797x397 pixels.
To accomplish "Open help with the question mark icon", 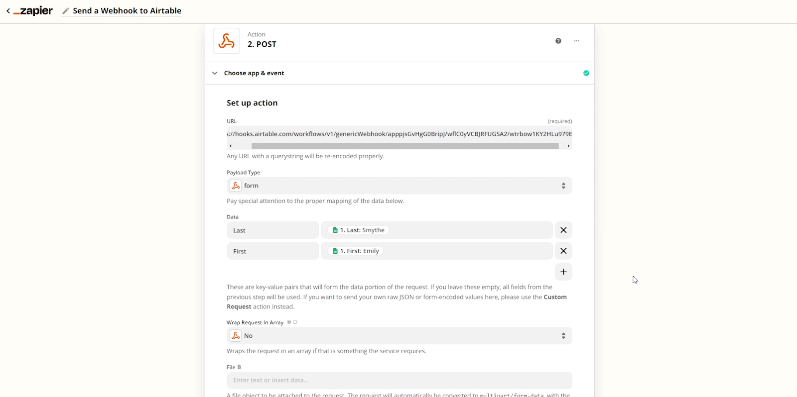I will [x=558, y=41].
